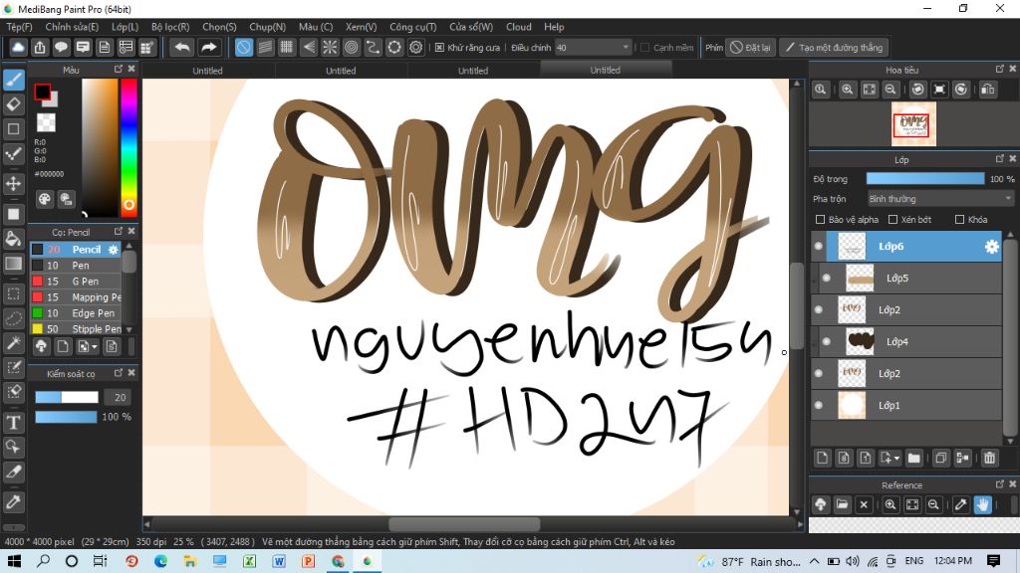Undock the Màu color panel
1020x573 pixels.
[119, 69]
